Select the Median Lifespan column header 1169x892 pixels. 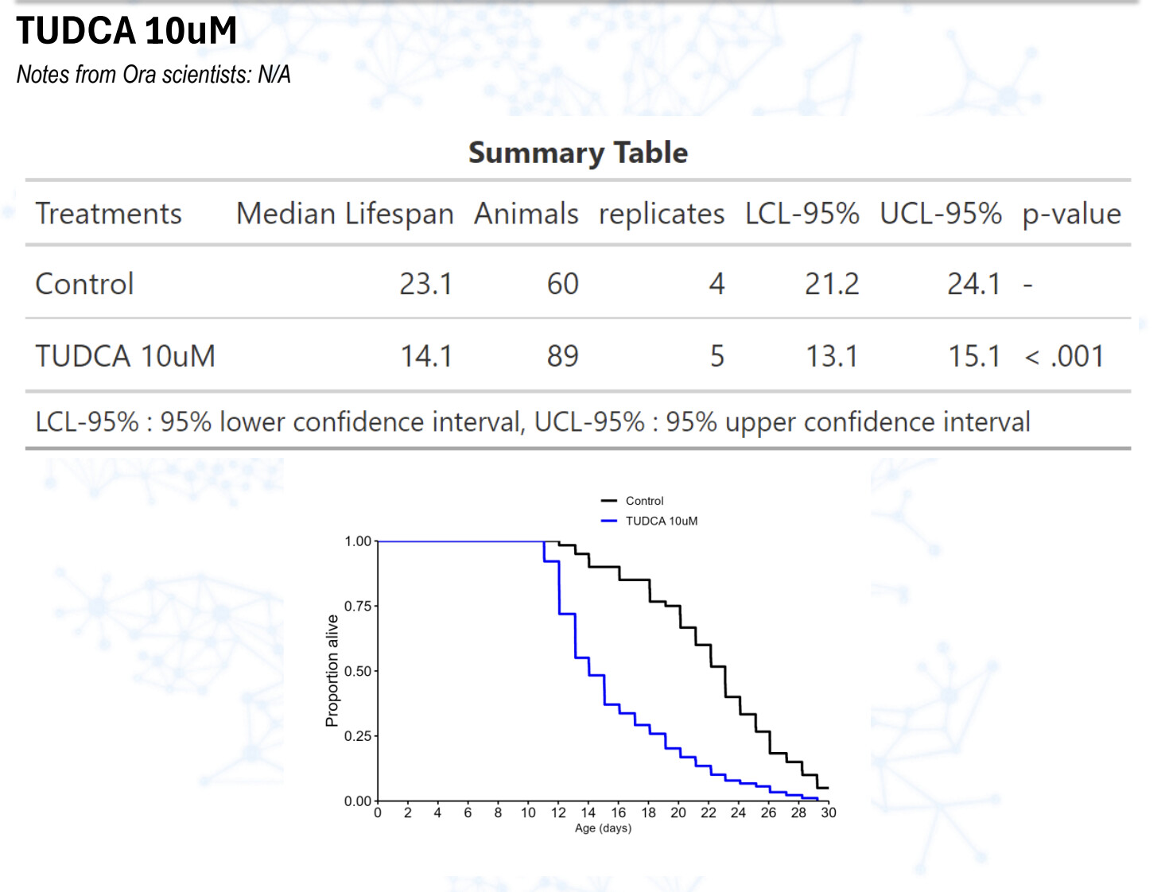pos(344,214)
